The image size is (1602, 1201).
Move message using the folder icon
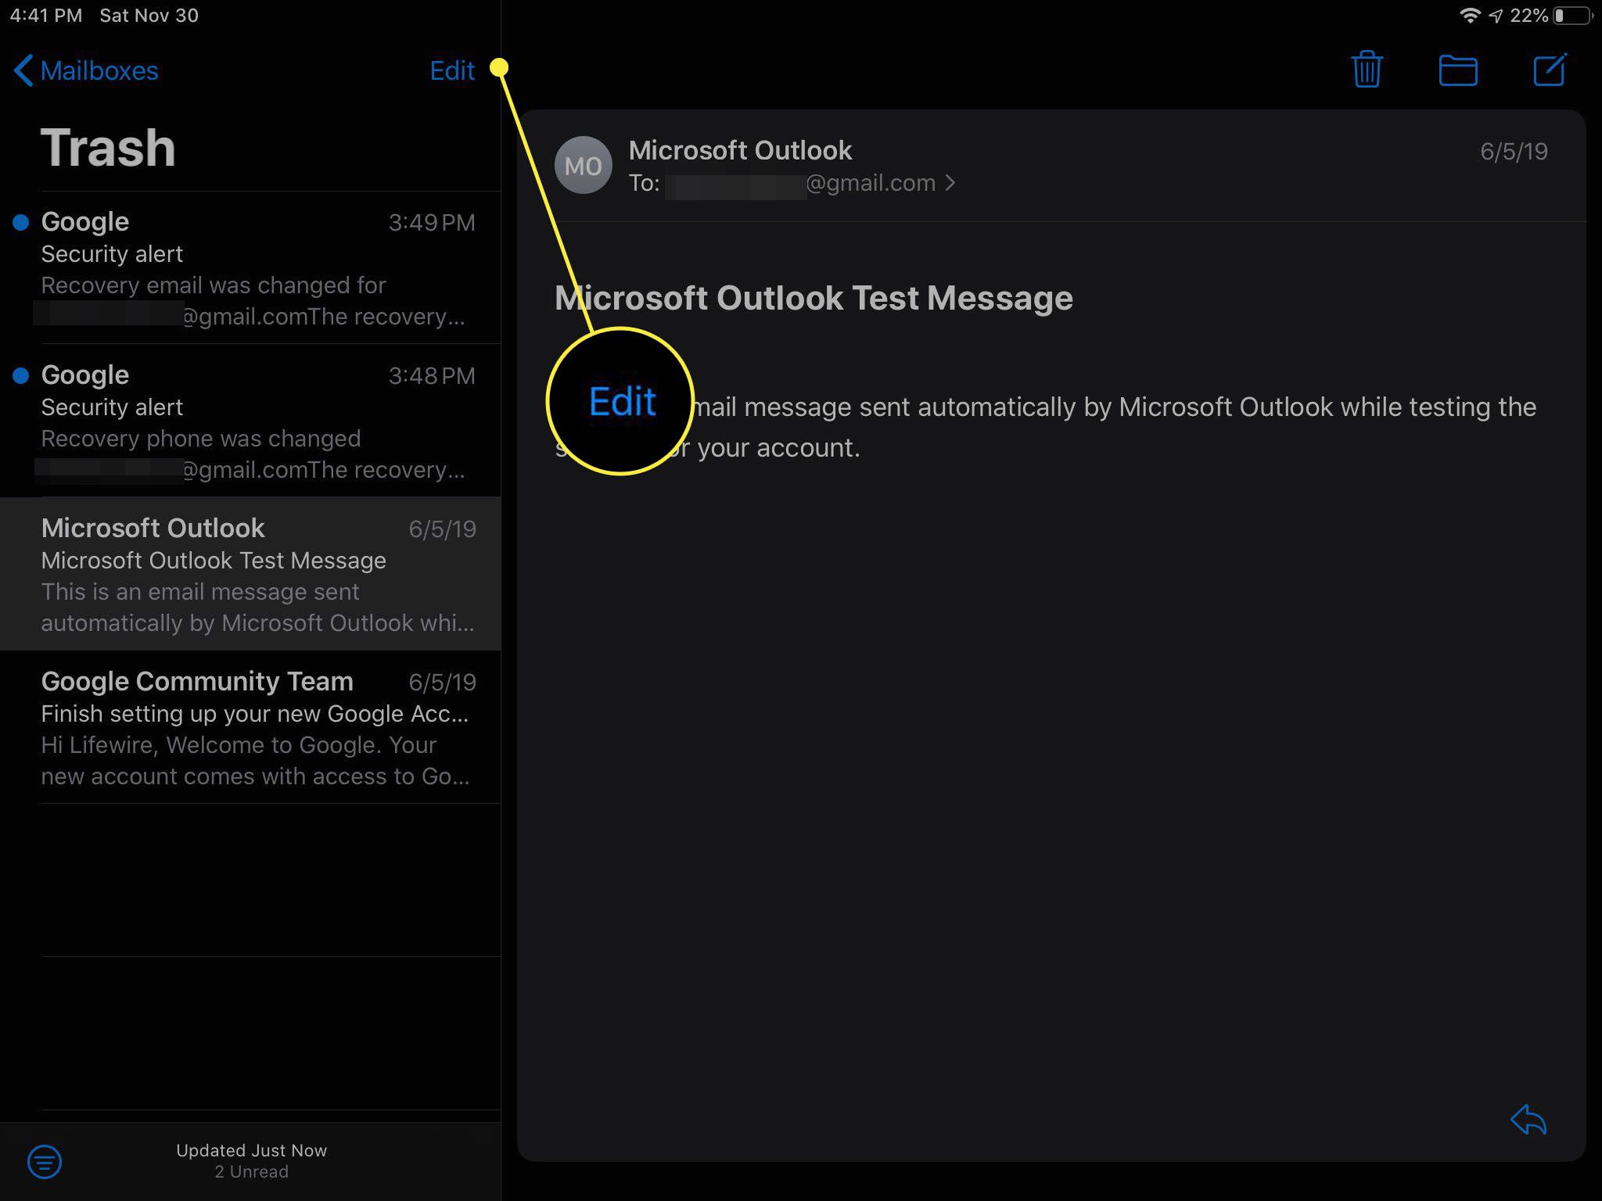[x=1458, y=70]
